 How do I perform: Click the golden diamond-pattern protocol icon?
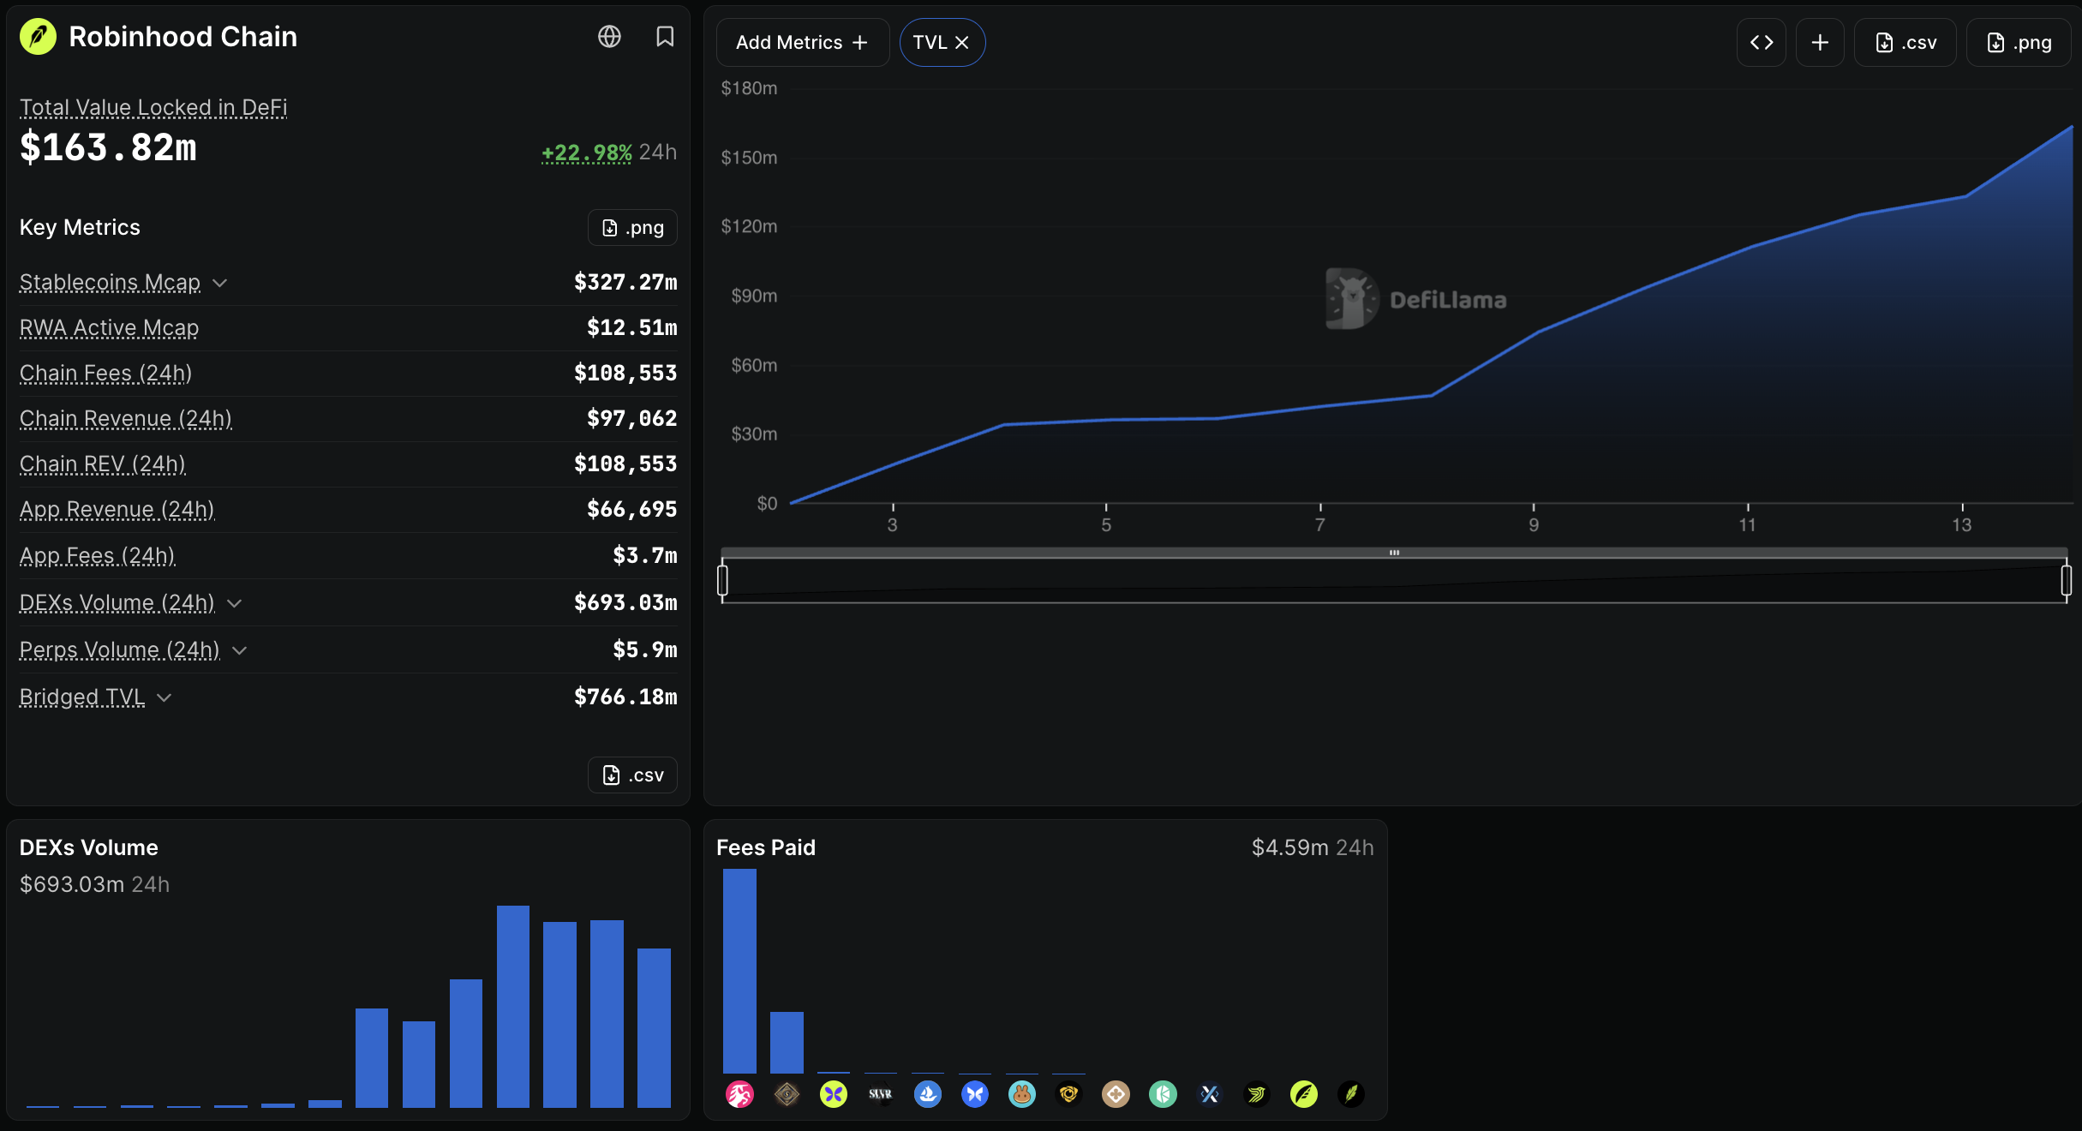(787, 1094)
